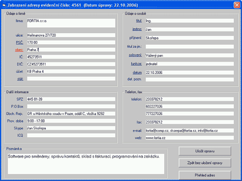Click the oslovení underlined label
The image size is (242, 181).
click(x=135, y=55)
